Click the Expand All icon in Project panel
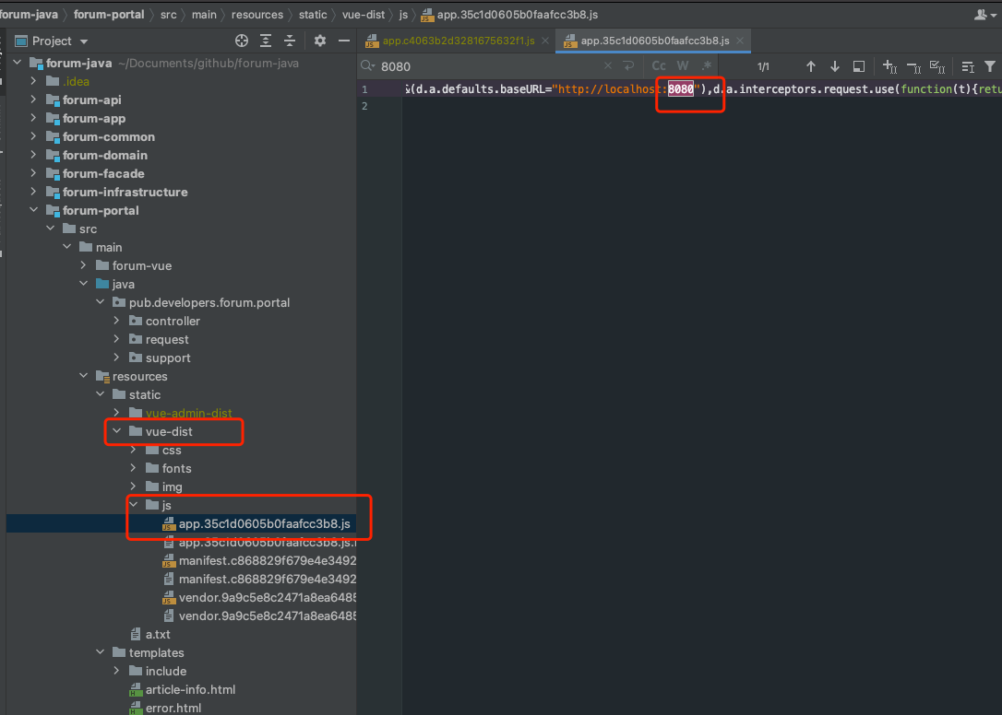 coord(266,41)
